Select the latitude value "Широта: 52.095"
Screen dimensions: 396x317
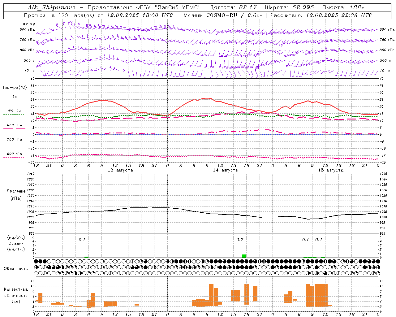(290, 7)
